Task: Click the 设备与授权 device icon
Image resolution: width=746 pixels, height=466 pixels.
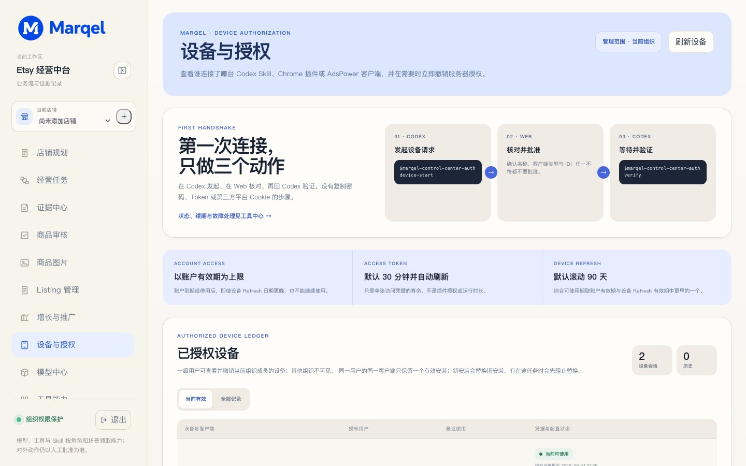Action: coord(24,345)
